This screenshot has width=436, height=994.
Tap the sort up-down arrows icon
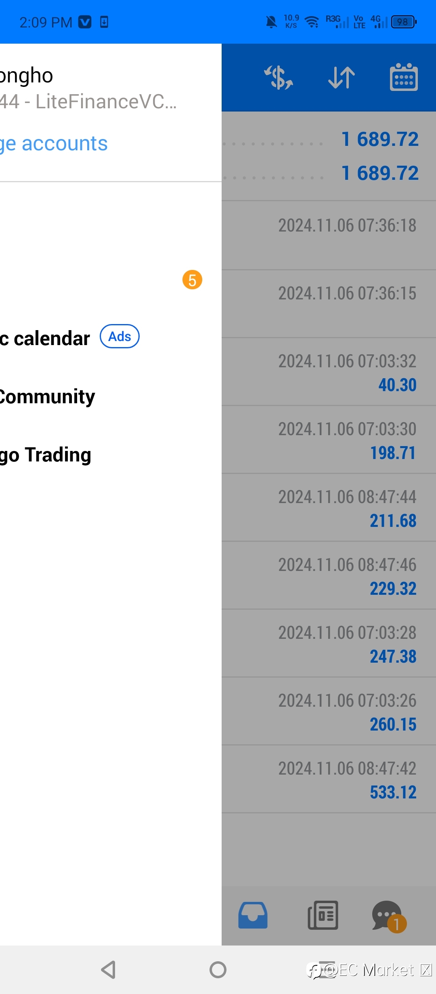tap(342, 78)
